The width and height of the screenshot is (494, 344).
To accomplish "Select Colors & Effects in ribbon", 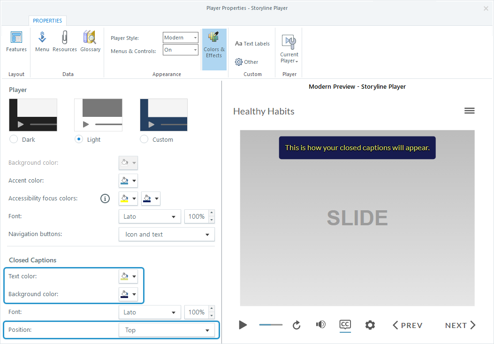I will point(214,46).
